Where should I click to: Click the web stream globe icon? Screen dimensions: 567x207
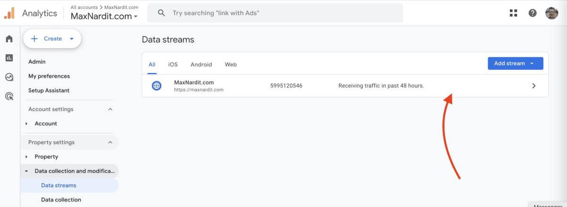156,86
